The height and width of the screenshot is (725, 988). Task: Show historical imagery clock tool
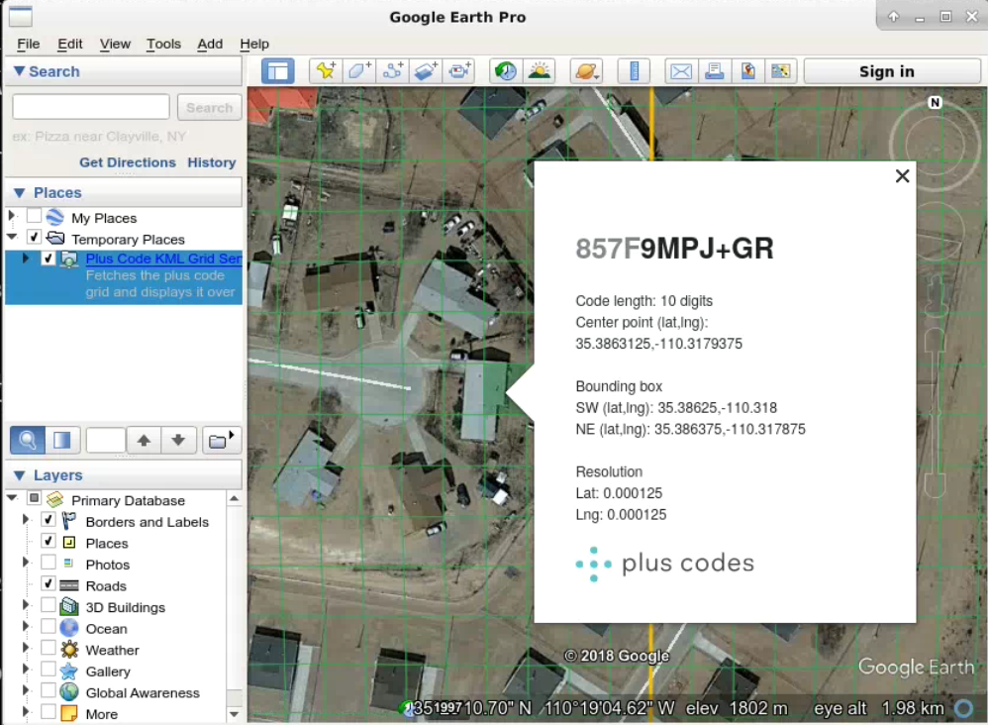(505, 71)
